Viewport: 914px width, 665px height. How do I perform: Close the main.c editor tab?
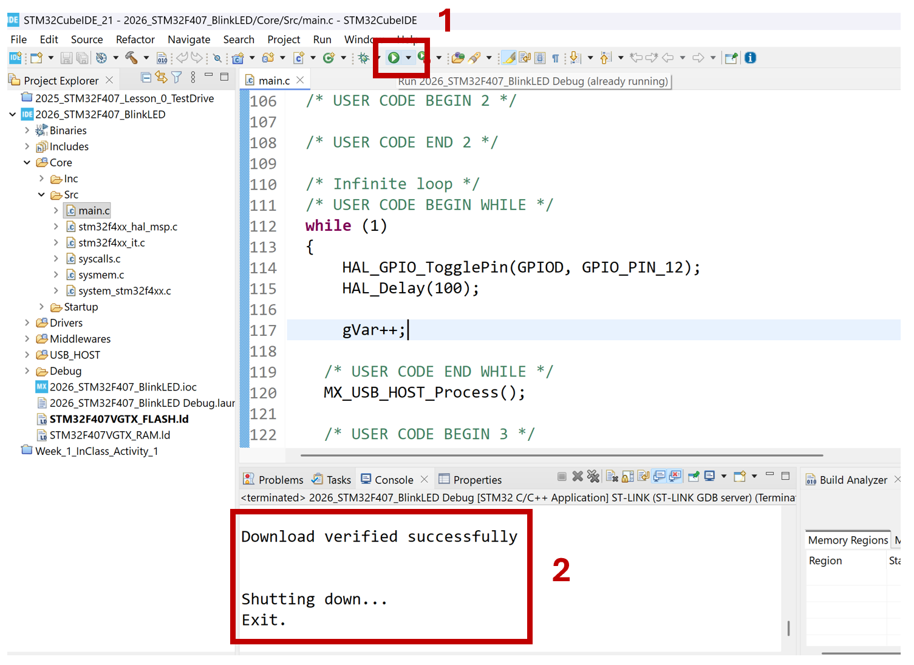pos(300,80)
